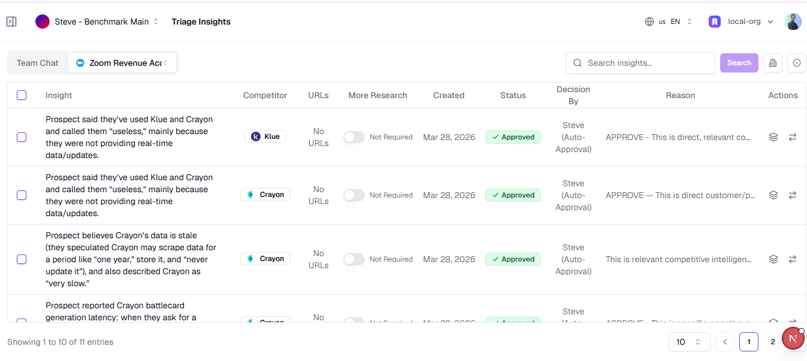Click the Reason column header
This screenshot has width=807, height=361.
pos(681,95)
